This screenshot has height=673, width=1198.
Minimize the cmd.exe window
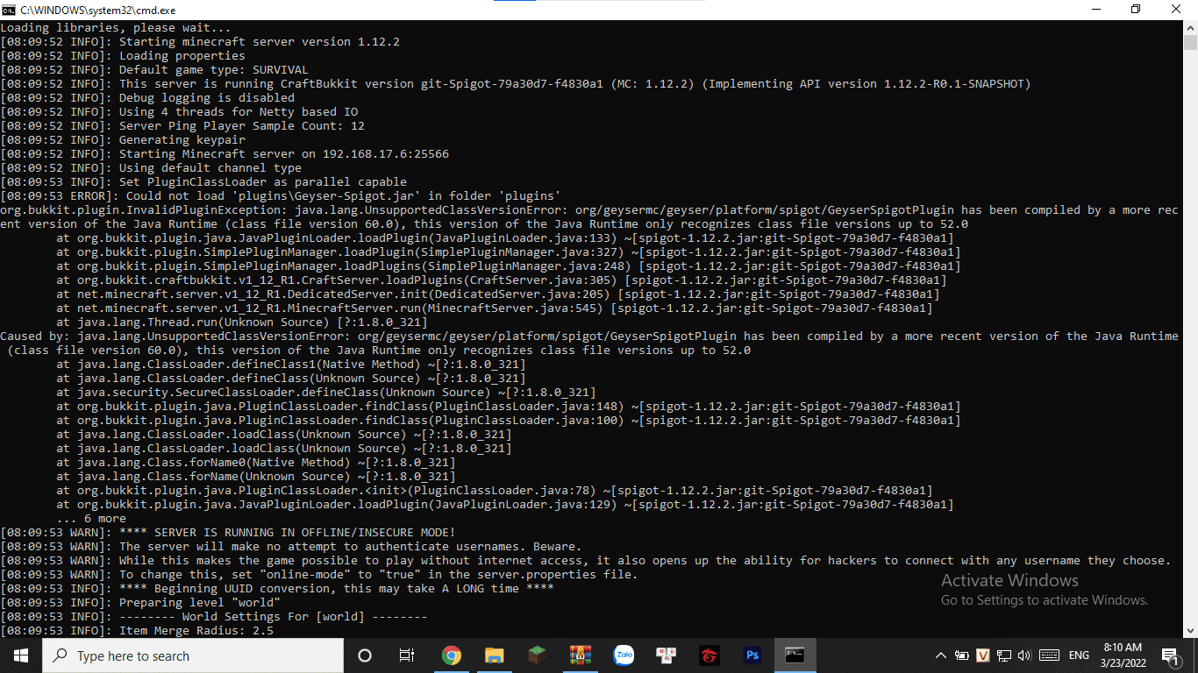pyautogui.click(x=1095, y=10)
